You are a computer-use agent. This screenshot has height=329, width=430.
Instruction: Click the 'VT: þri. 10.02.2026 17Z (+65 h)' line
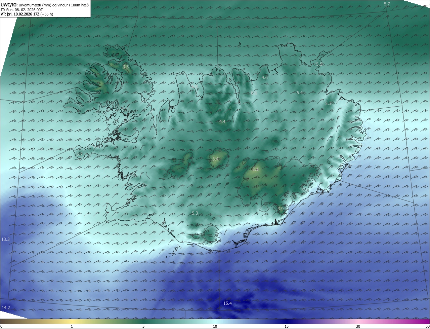pyautogui.click(x=27, y=14)
